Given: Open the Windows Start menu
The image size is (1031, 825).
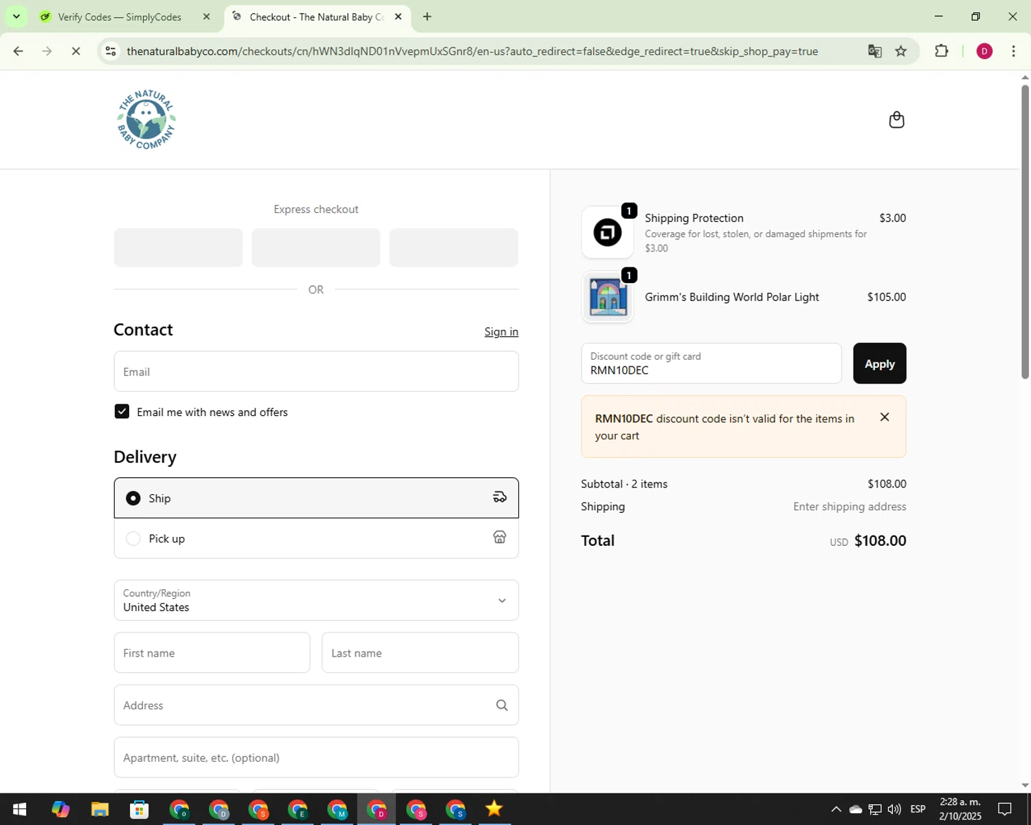Looking at the screenshot, I should click(x=19, y=809).
